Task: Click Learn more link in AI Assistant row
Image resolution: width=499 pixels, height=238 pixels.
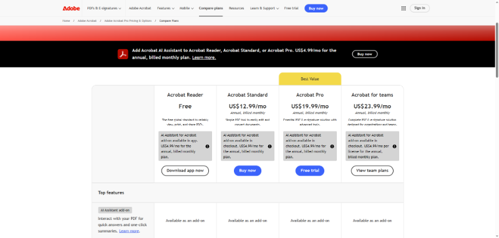Action: (x=129, y=231)
